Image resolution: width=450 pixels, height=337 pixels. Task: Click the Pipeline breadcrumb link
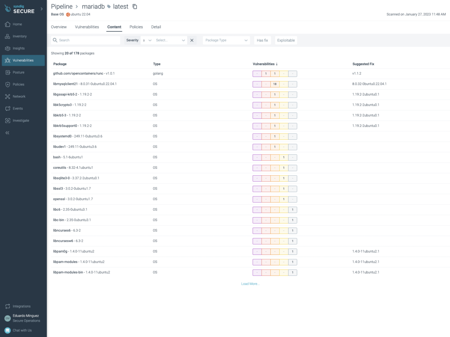(62, 7)
